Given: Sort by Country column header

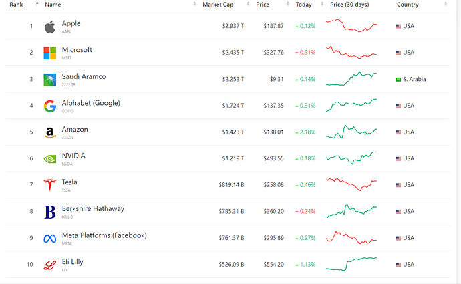Looking at the screenshot, I should click(x=408, y=5).
